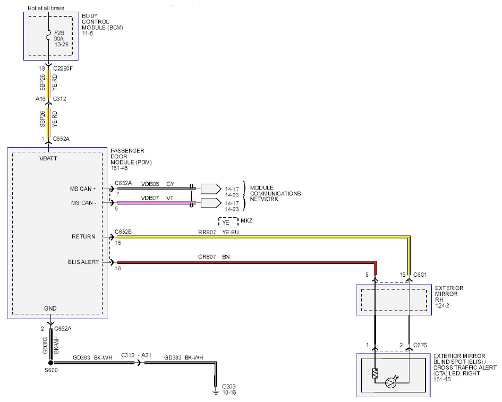This screenshot has width=502, height=402.
Task: Click the 'MS CAN +' terminal label
Action: click(83, 189)
